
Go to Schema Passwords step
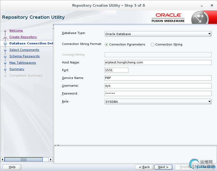[24, 56]
